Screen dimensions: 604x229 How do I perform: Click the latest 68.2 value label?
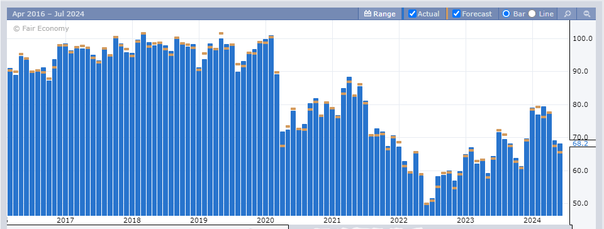pos(580,143)
